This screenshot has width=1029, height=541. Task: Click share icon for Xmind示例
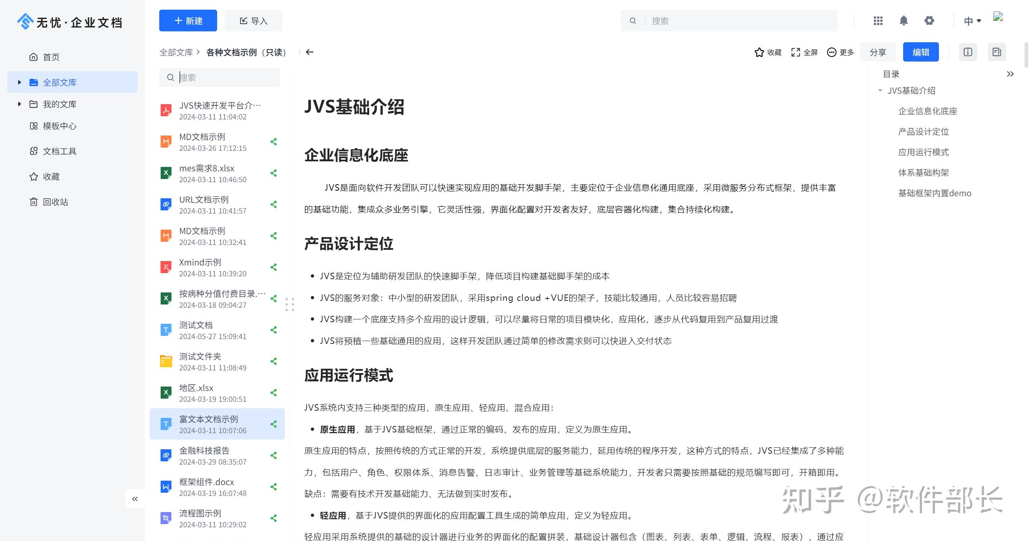(x=274, y=267)
